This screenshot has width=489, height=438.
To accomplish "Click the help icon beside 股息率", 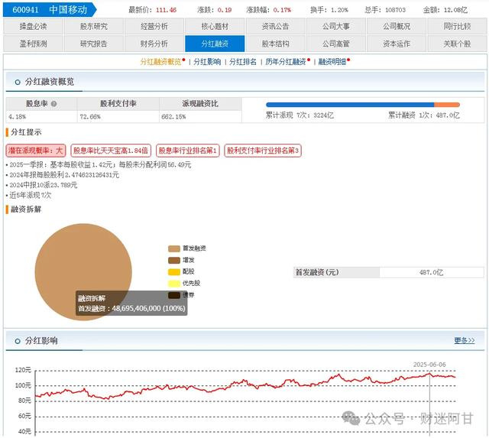I will click(53, 104).
